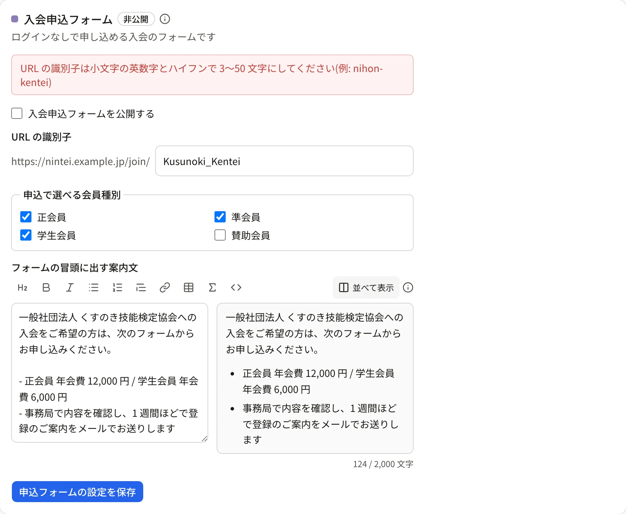Click into the 案内文 markdown text area
The height and width of the screenshot is (514, 626).
click(x=110, y=373)
